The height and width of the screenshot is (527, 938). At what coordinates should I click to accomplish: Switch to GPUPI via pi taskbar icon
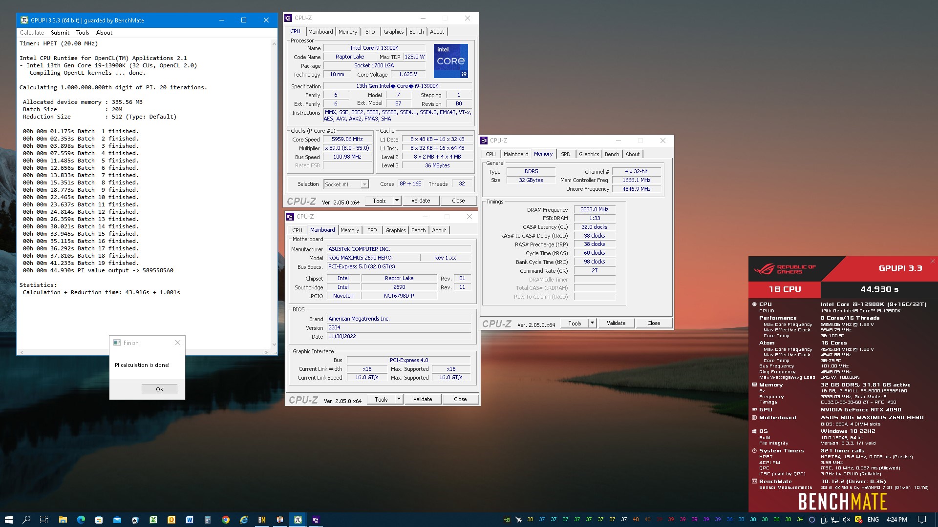[298, 520]
